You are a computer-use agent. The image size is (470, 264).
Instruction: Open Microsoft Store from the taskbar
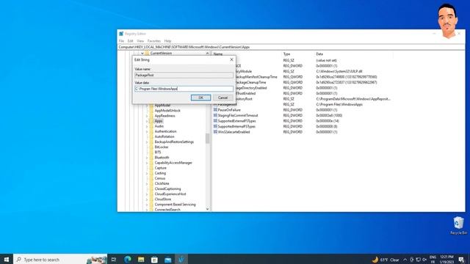coord(154,260)
